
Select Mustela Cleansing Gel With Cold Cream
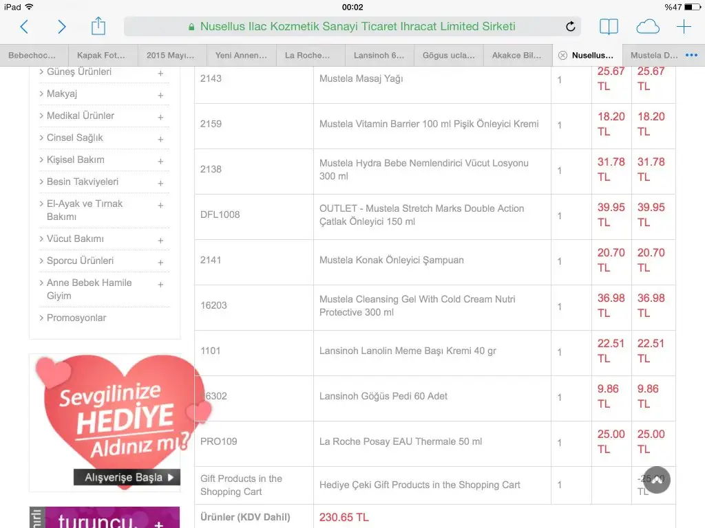click(417, 306)
